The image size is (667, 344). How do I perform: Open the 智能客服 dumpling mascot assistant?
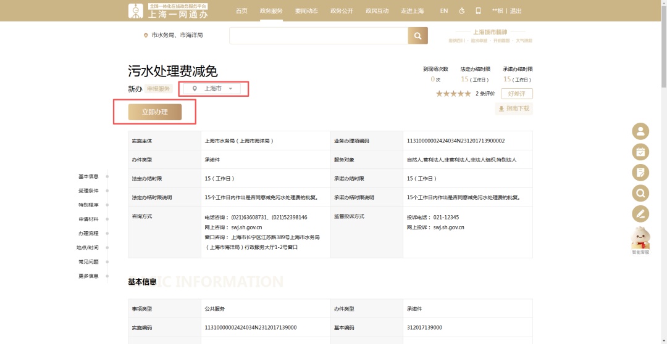pyautogui.click(x=640, y=239)
